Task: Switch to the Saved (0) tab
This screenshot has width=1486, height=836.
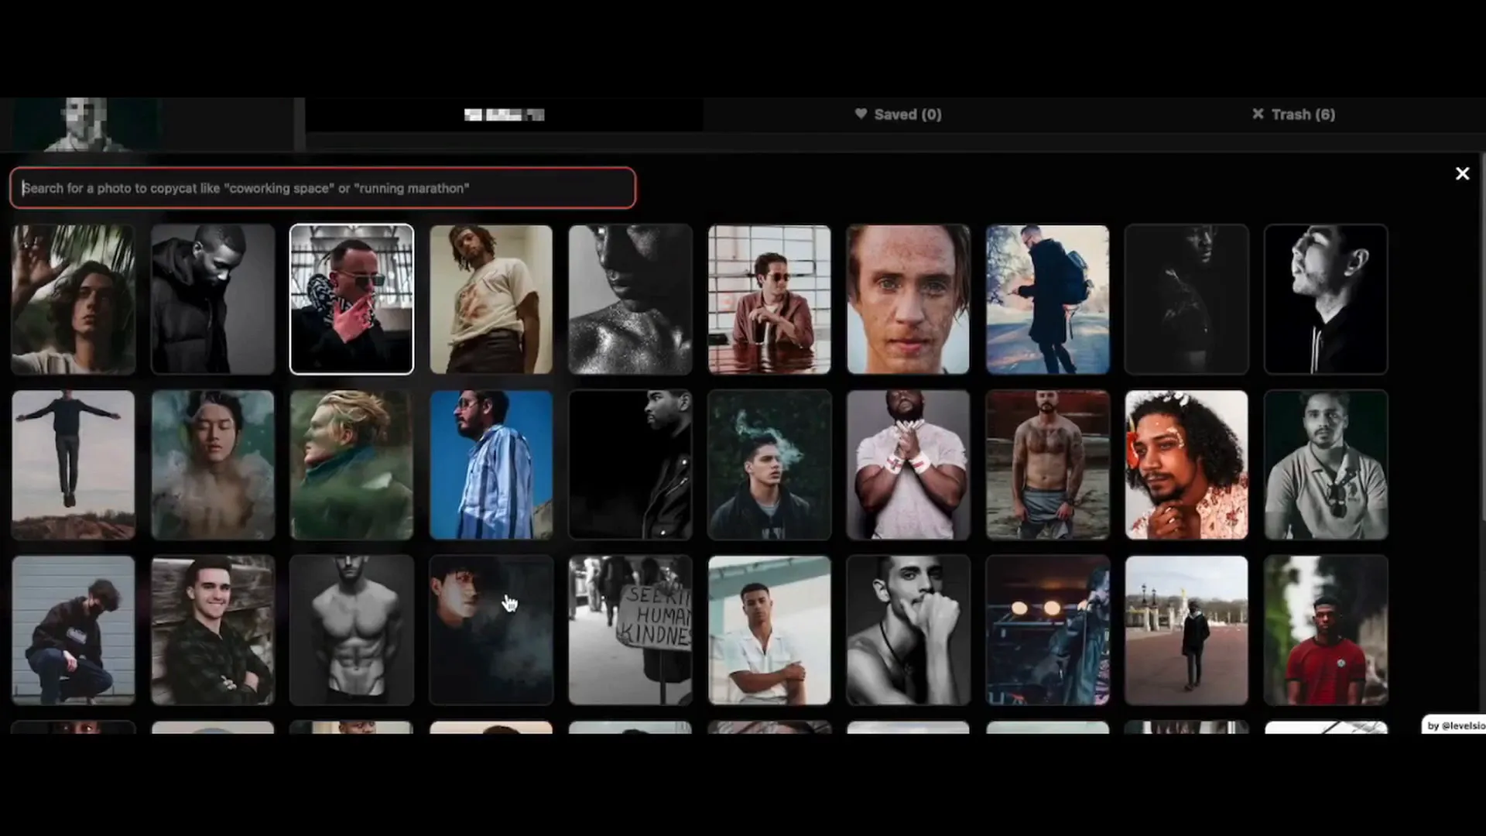Action: (x=906, y=114)
